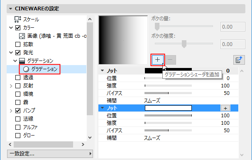The height and width of the screenshot is (160, 252).
Task: Click the second knot 強度 slider
Action: point(168,123)
